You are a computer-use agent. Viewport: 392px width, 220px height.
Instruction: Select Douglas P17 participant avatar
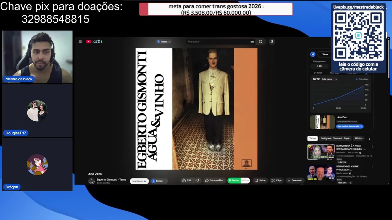point(37,111)
